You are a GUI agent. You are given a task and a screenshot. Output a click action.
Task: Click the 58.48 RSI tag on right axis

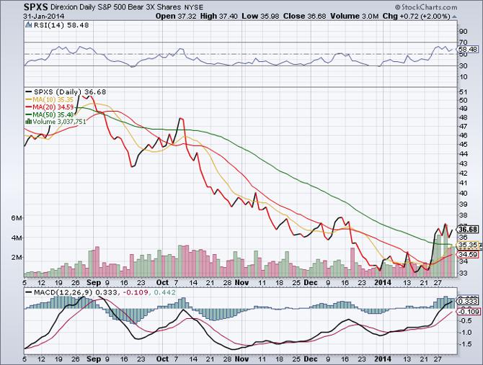468,49
